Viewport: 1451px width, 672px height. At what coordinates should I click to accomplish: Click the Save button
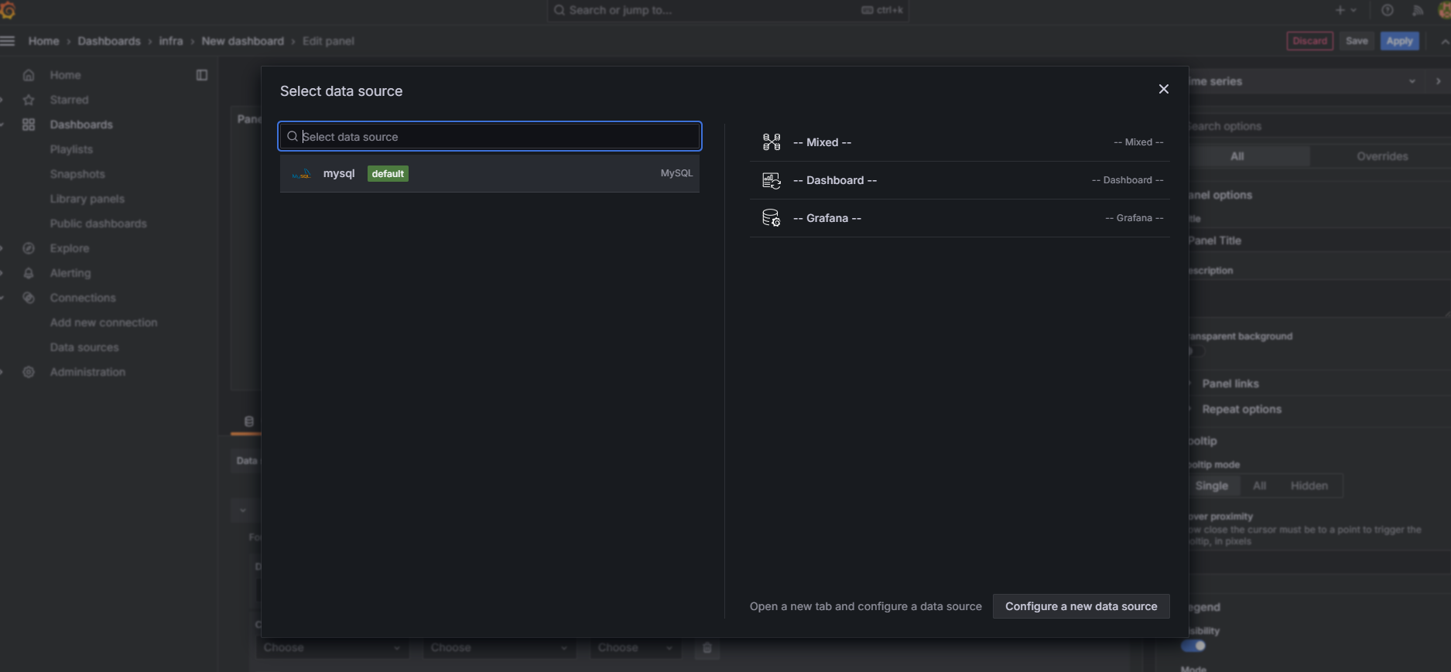(1357, 41)
